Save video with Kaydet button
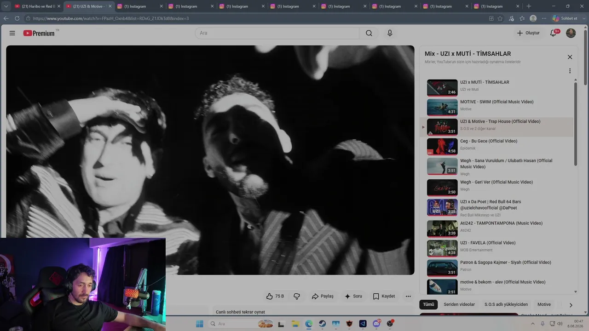589x331 pixels. (x=384, y=297)
